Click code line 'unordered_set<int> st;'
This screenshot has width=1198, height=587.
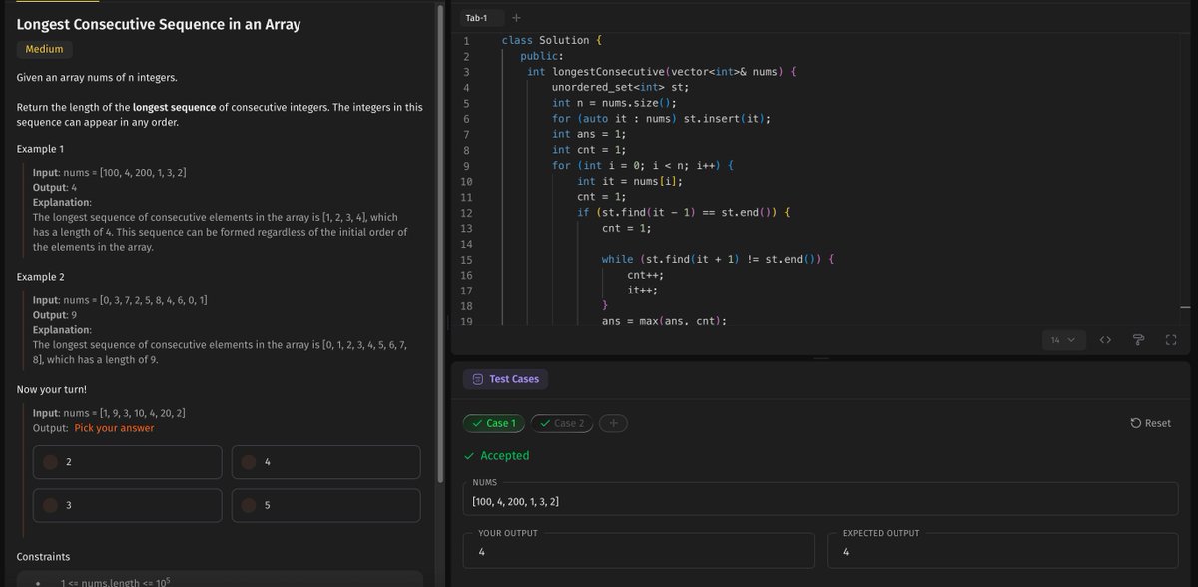pyautogui.click(x=620, y=87)
